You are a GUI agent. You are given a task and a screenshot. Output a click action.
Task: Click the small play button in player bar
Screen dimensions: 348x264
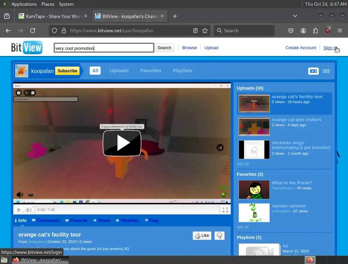[19, 209]
